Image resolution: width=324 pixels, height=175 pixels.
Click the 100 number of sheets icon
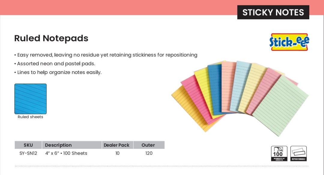coord(279,153)
